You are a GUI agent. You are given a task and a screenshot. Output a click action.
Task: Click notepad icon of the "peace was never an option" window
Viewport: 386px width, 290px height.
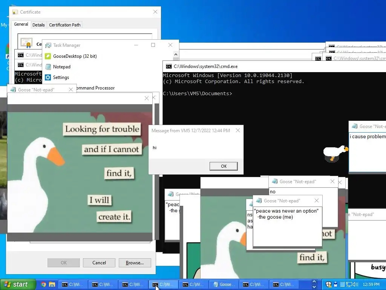click(x=259, y=201)
